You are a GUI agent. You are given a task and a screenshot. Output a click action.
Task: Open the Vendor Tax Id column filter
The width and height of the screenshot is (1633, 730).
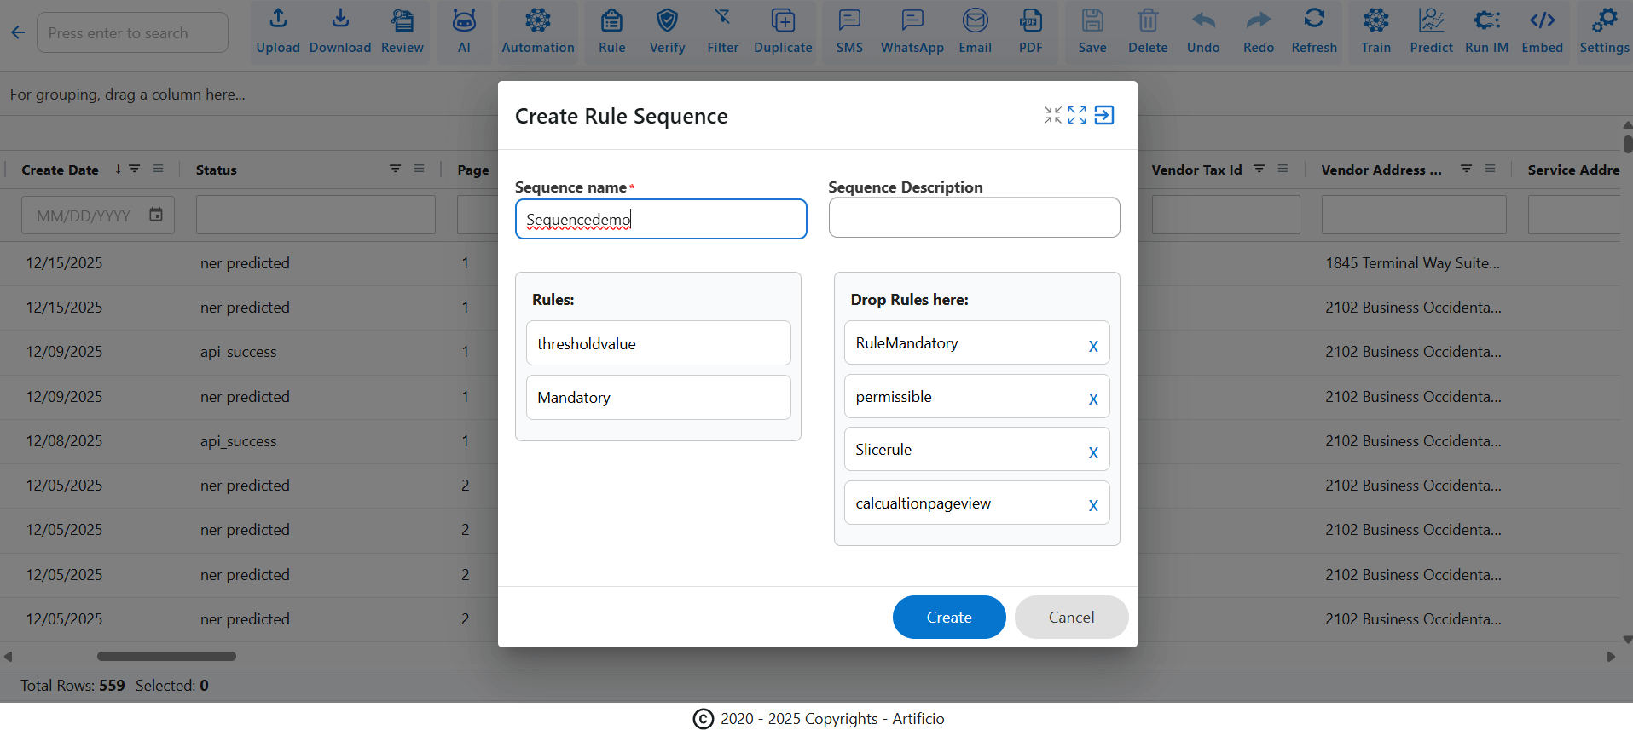1259,169
